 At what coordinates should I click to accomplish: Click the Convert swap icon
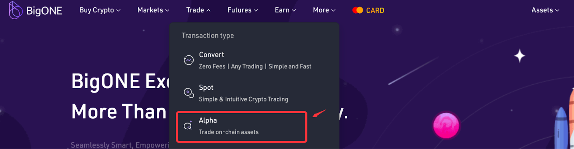pos(189,60)
